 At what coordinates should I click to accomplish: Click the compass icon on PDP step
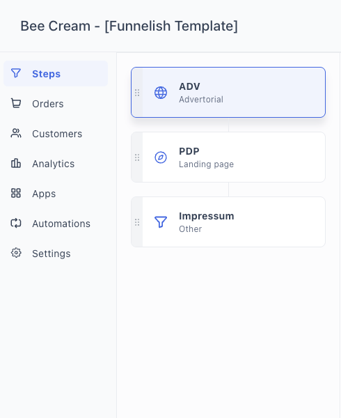[161, 157]
